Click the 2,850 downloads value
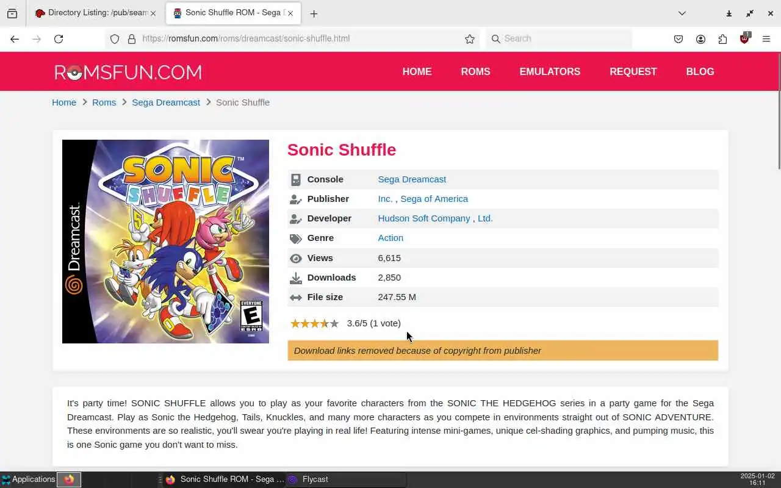This screenshot has width=781, height=488. [389, 278]
